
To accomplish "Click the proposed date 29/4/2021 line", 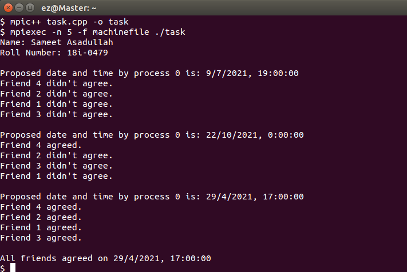I will click(x=152, y=197).
